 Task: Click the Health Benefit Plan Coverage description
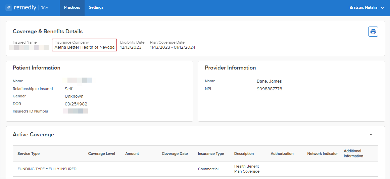[x=247, y=169]
